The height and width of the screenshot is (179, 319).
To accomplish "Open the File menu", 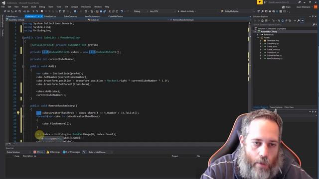I will coord(3,7).
